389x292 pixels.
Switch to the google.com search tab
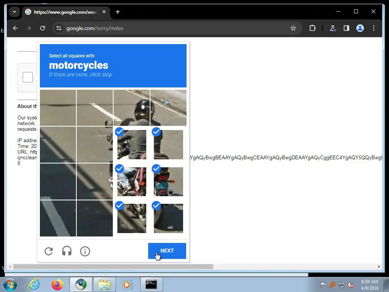click(65, 12)
